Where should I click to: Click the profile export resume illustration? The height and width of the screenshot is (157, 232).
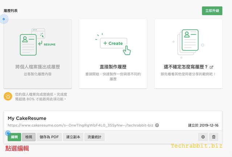[38, 42]
